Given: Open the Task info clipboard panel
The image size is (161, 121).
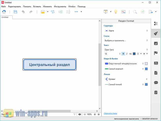Looking at the screenshot, I should 156,92.
